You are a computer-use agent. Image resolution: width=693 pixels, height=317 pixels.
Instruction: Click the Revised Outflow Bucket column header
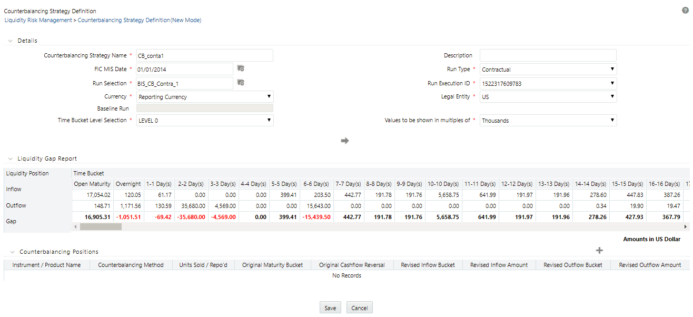tap(573, 265)
